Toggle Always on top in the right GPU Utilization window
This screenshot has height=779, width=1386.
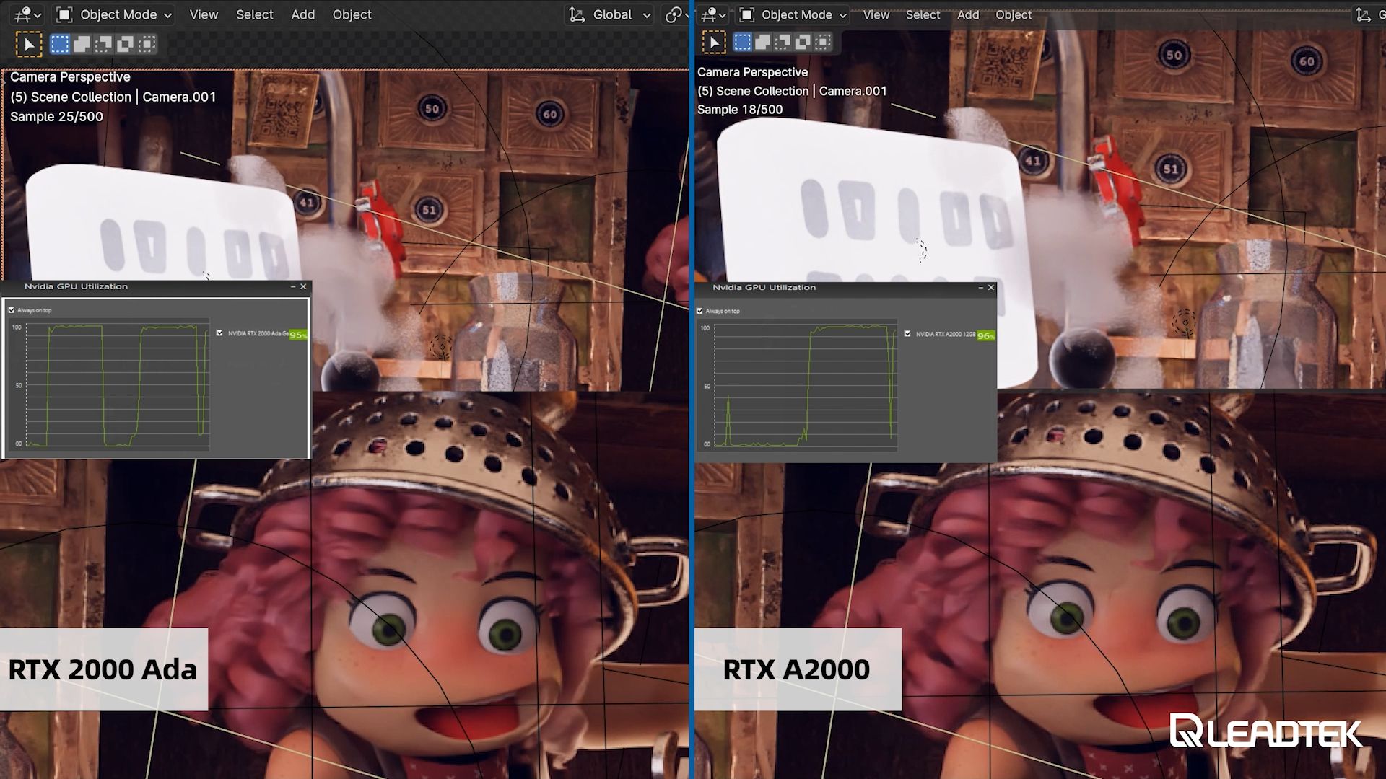pos(699,311)
